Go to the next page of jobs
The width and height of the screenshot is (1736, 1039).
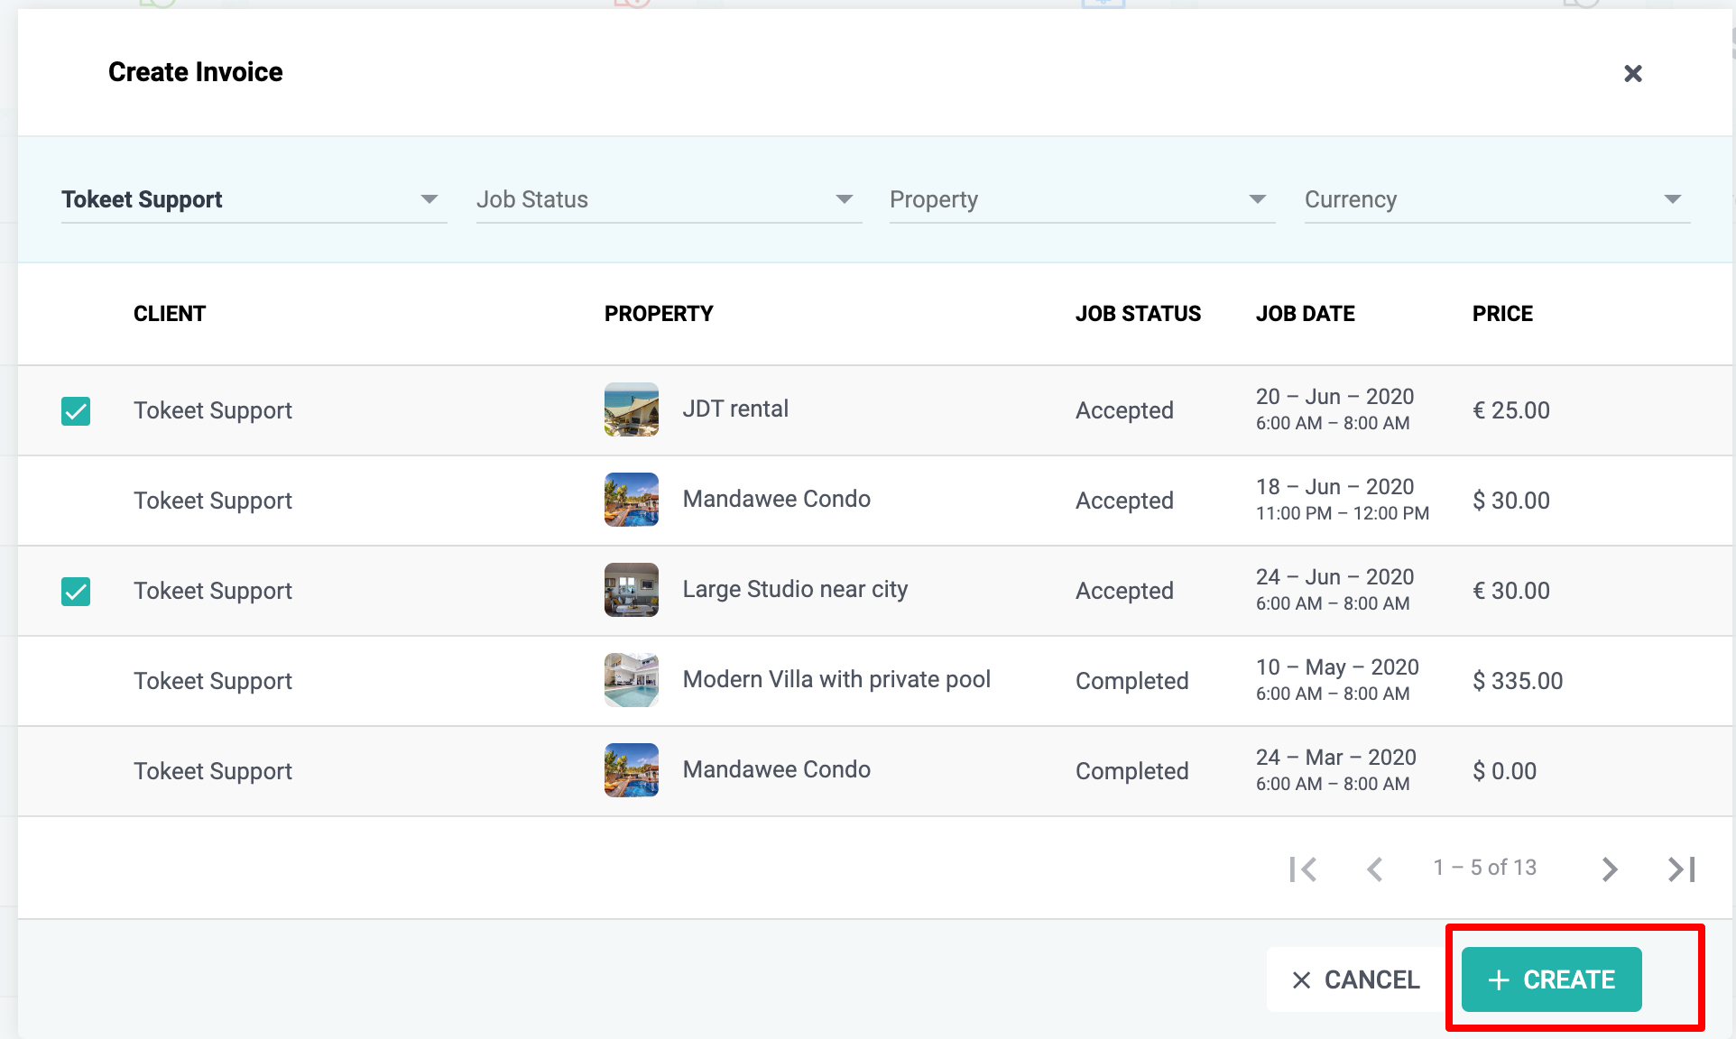1610,869
